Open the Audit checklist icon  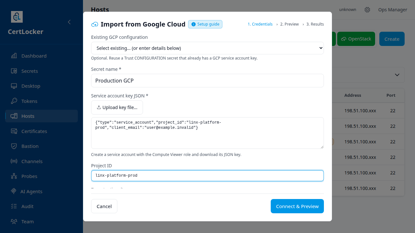coord(14,206)
